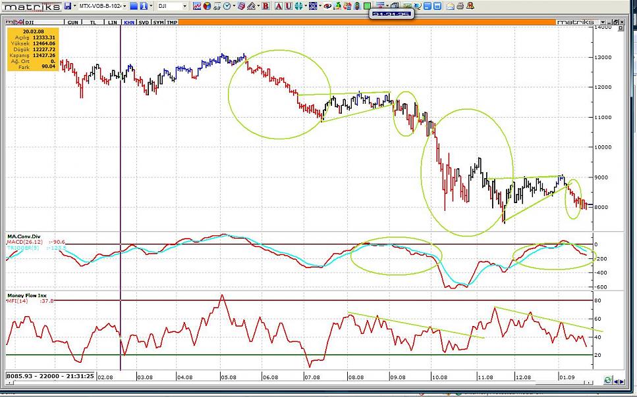Image resolution: width=637 pixels, height=397 pixels.
Task: Toggle the LIN scale button
Action: click(x=113, y=22)
